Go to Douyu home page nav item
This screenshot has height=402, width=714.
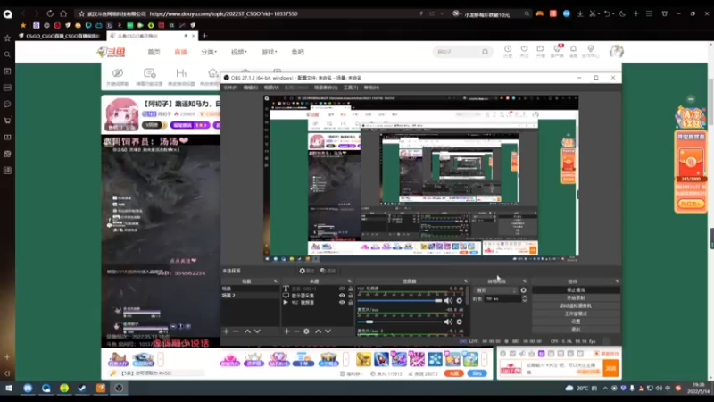154,52
